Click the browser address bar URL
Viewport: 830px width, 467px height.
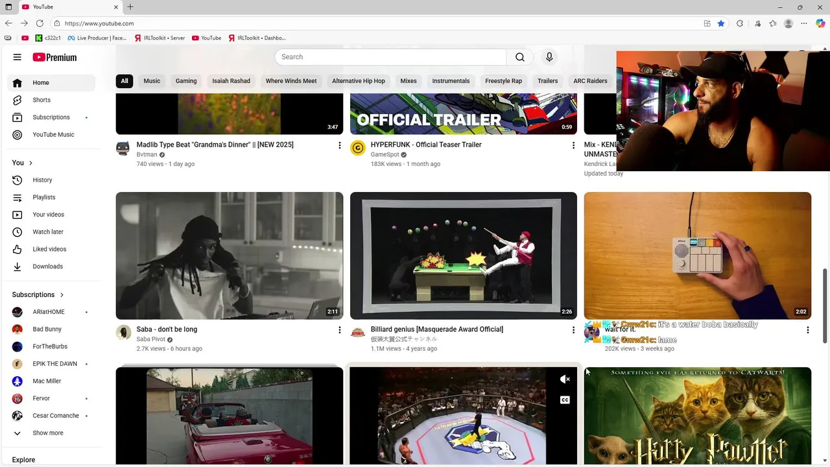(99, 23)
